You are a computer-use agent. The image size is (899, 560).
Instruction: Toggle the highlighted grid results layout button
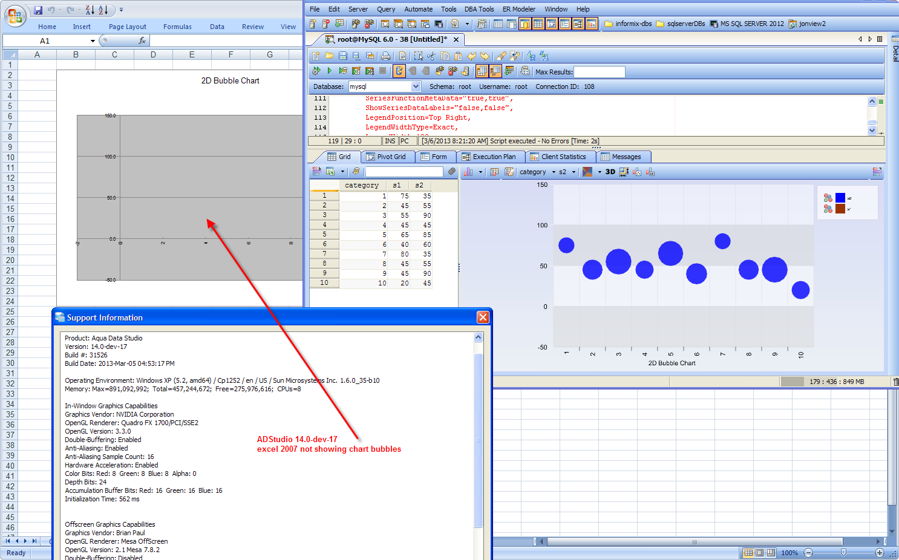coord(482,71)
